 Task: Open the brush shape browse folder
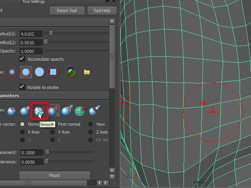(87, 72)
